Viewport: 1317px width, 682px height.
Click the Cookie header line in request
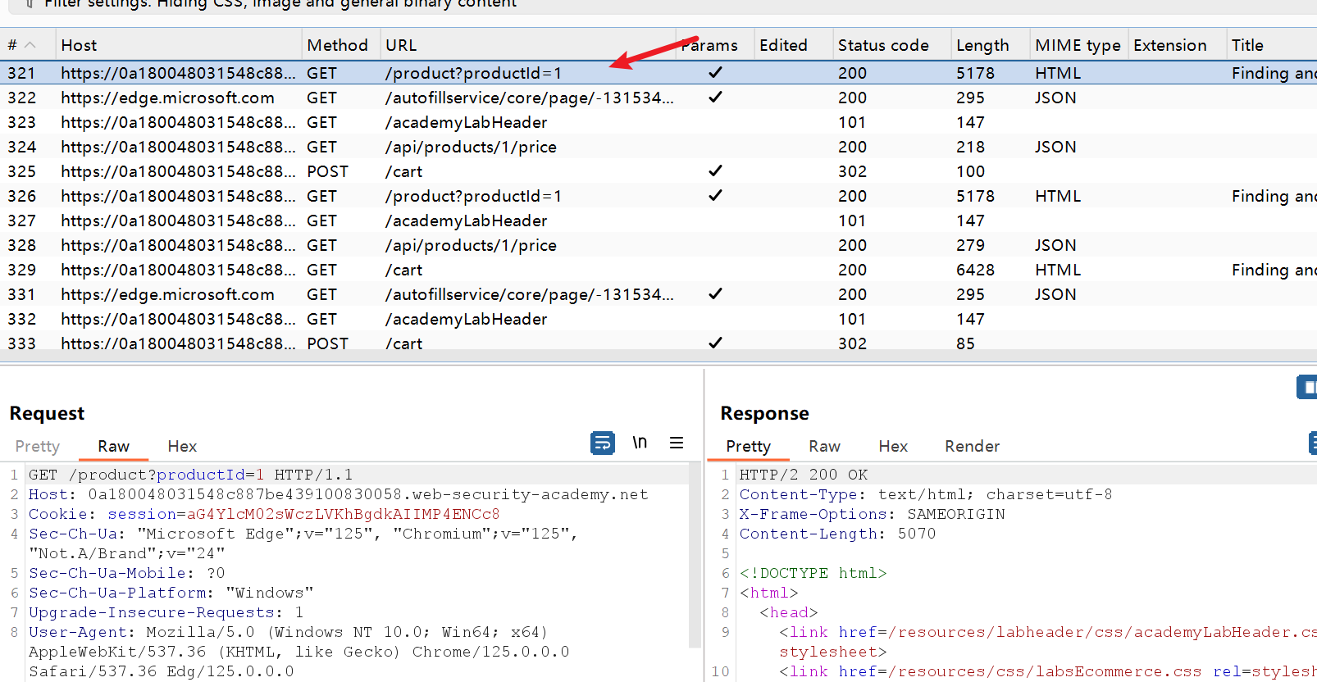click(264, 514)
